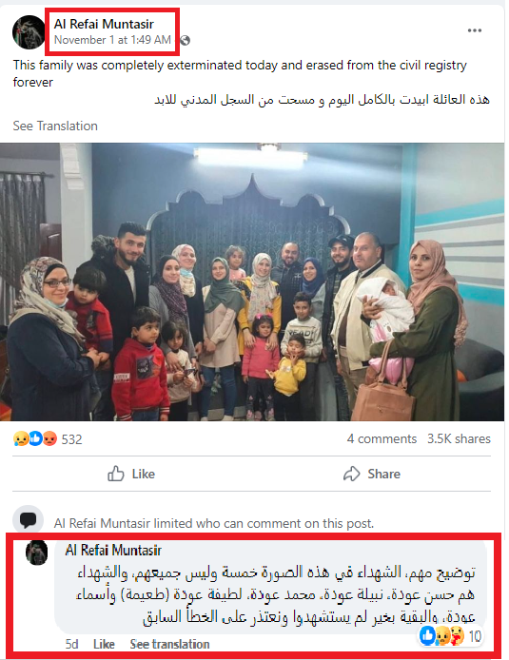Screen dimensions: 509x660
Task: Open the sad-like-angry reaction emoji cluster
Action: point(35,439)
